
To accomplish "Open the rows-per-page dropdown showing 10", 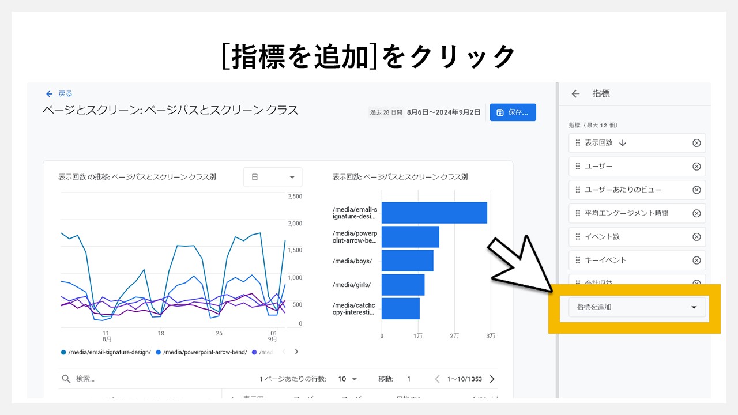I will 348,379.
